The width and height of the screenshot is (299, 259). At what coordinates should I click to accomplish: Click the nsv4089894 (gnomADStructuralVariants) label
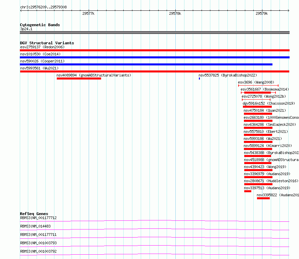click(94, 75)
